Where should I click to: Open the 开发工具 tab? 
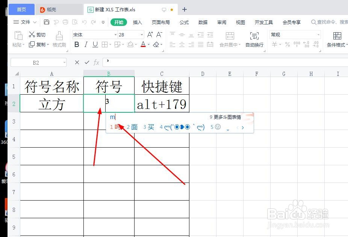(x=264, y=22)
